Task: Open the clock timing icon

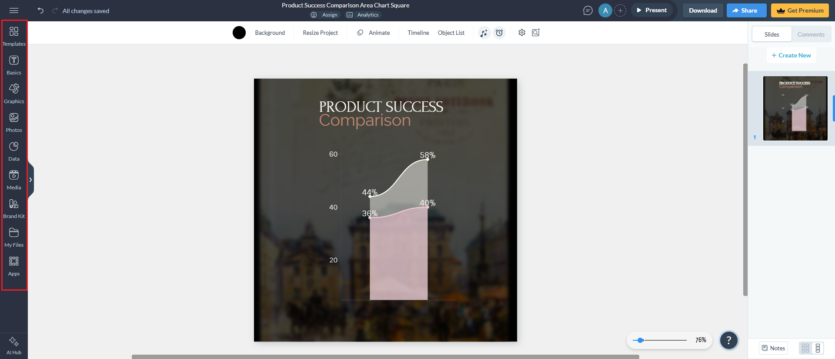Action: [499, 33]
